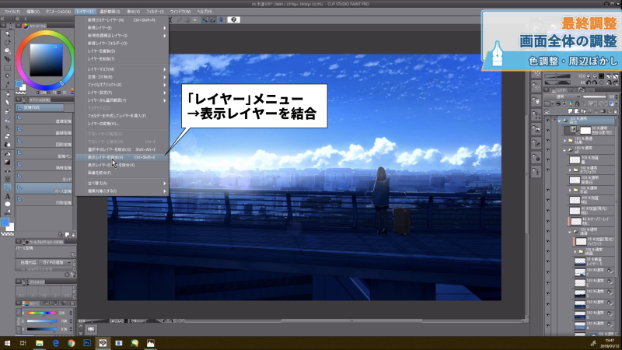622x350 pixels.
Task: Open the layer blend mode dropdown 通常
Action: click(562, 96)
